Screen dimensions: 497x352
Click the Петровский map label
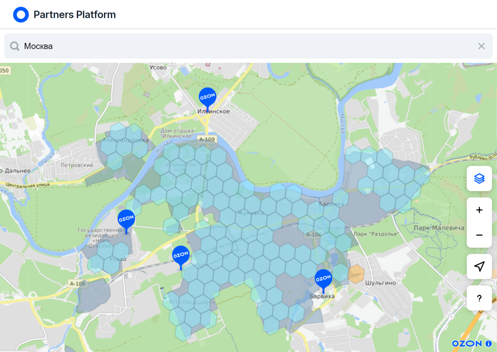tap(77, 165)
